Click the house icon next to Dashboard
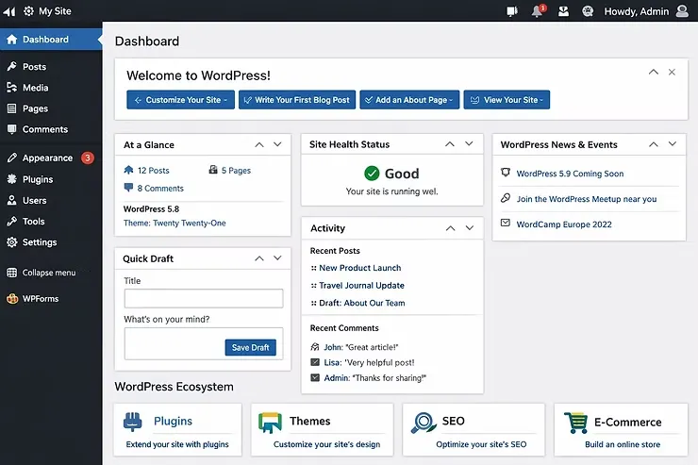The height and width of the screenshot is (465, 698). coord(12,40)
